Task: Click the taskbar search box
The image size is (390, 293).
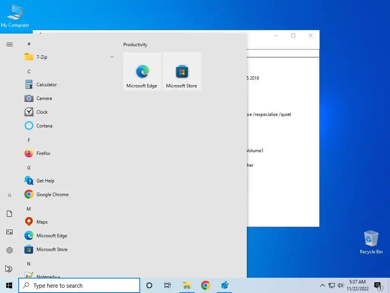Action: click(x=79, y=285)
